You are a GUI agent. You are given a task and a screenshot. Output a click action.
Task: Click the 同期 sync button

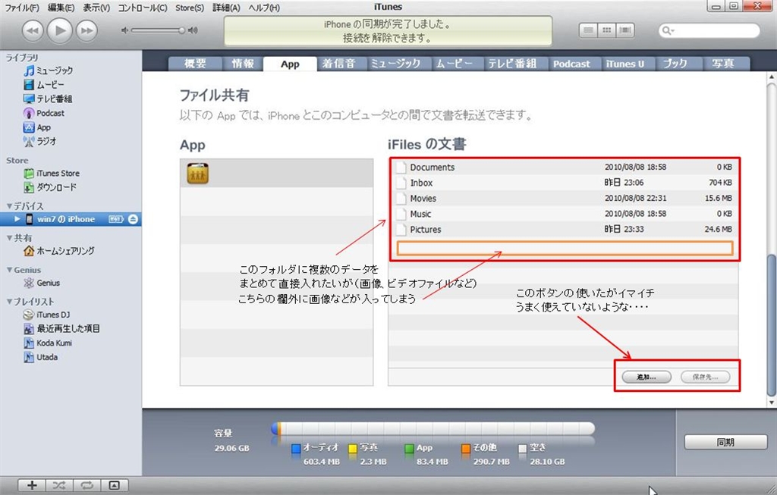coord(725,442)
